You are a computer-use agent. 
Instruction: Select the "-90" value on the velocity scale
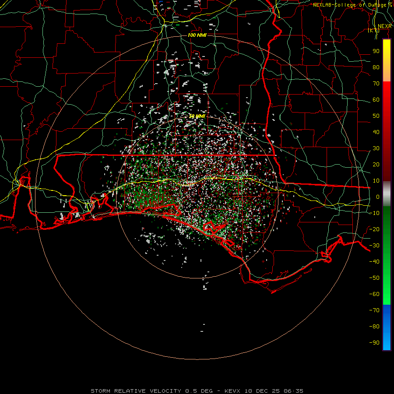click(x=374, y=342)
